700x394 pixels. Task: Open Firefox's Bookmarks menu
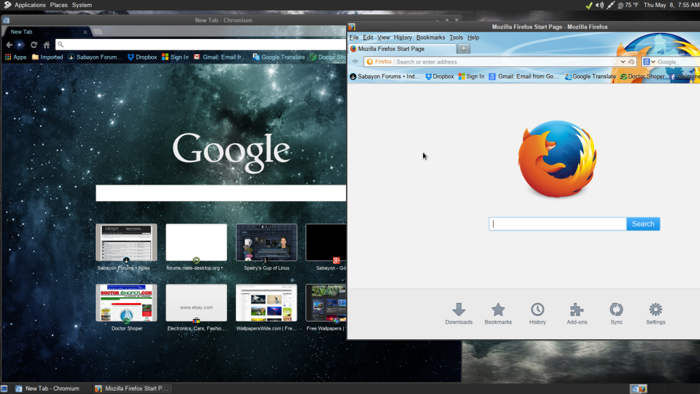pos(431,38)
